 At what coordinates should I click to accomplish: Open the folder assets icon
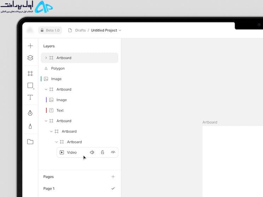point(30,142)
